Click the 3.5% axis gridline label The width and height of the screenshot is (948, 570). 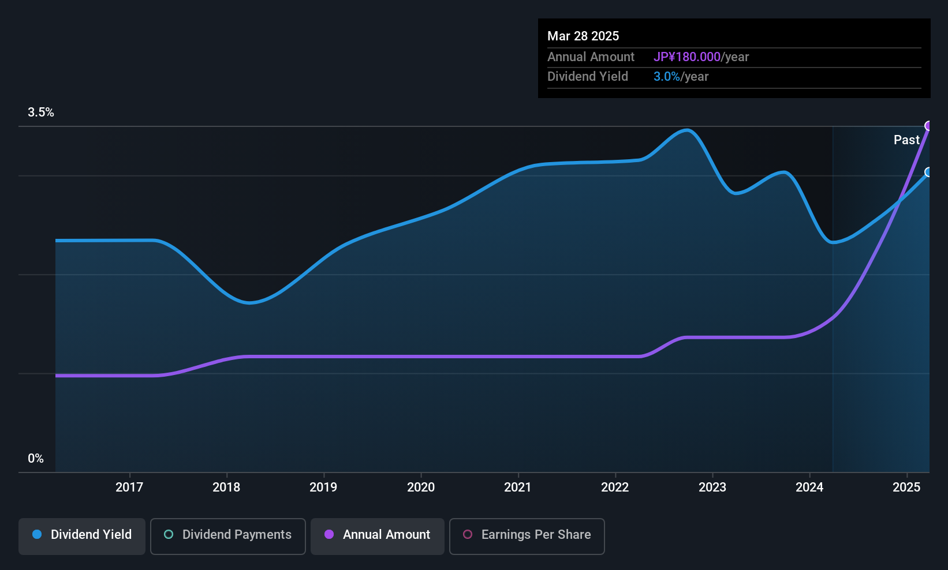41,112
